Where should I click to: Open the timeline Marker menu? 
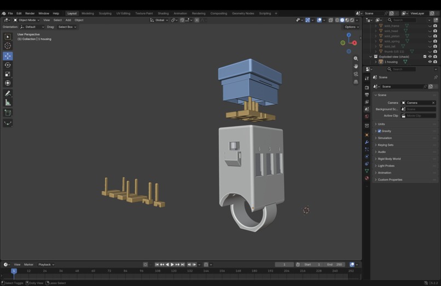(28, 265)
